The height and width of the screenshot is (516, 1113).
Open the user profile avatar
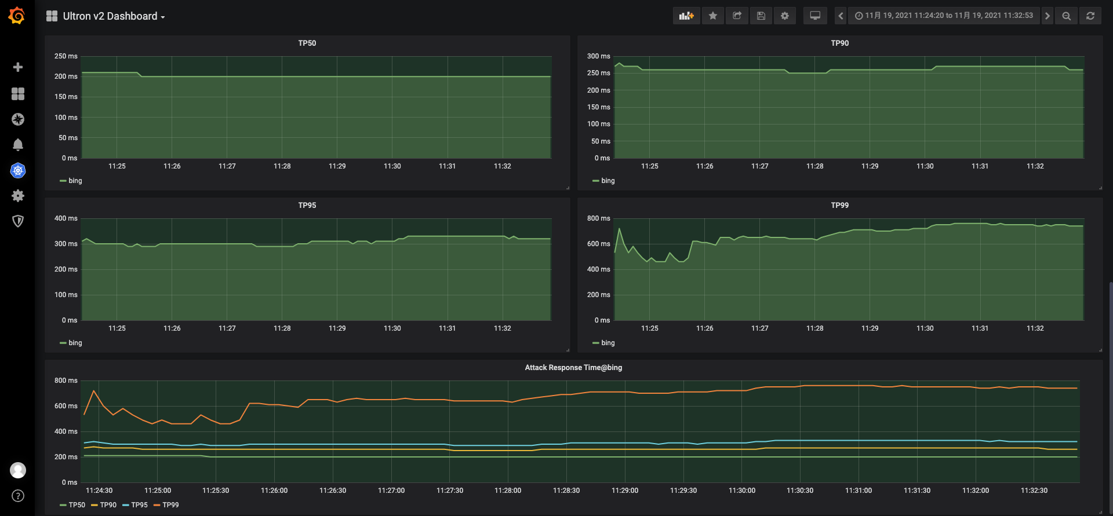18,470
